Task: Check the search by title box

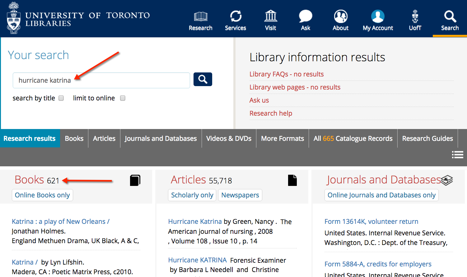Action: point(61,98)
